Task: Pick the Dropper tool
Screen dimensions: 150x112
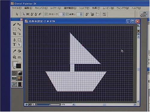Action: click(x=14, y=51)
